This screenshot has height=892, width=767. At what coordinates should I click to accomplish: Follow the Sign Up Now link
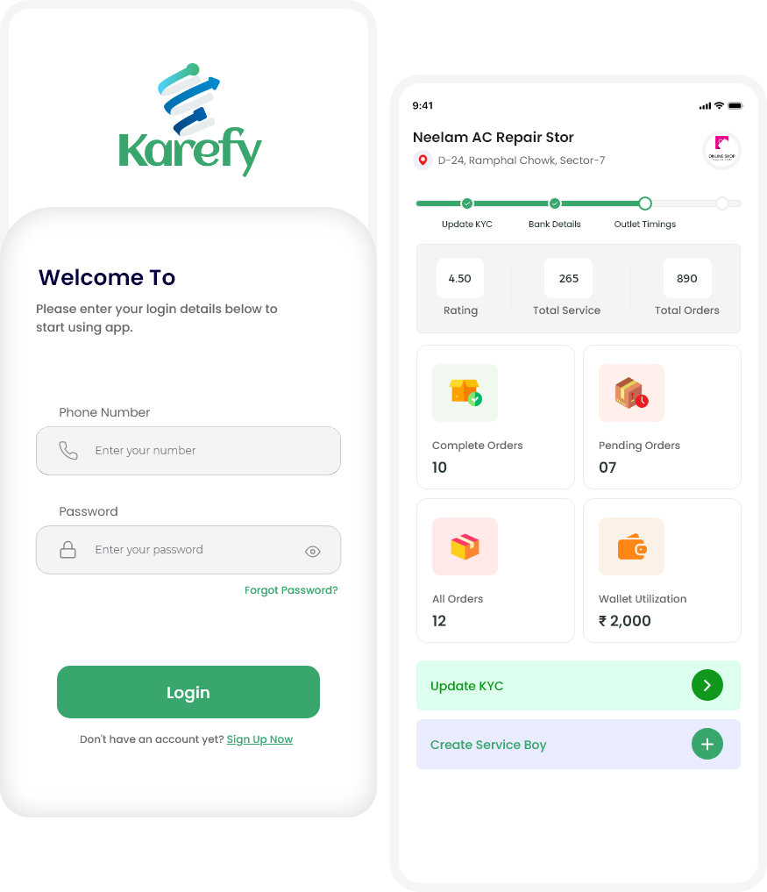coord(259,739)
